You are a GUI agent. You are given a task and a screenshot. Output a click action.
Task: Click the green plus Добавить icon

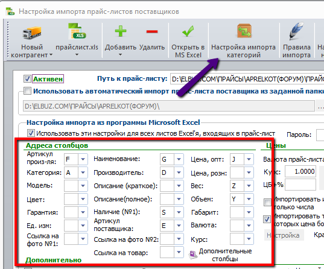tap(121, 31)
